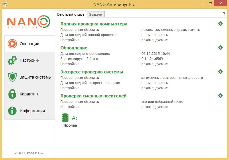Click the green gears Настройки icon
The width and height of the screenshot is (229, 160).
(x=12, y=61)
